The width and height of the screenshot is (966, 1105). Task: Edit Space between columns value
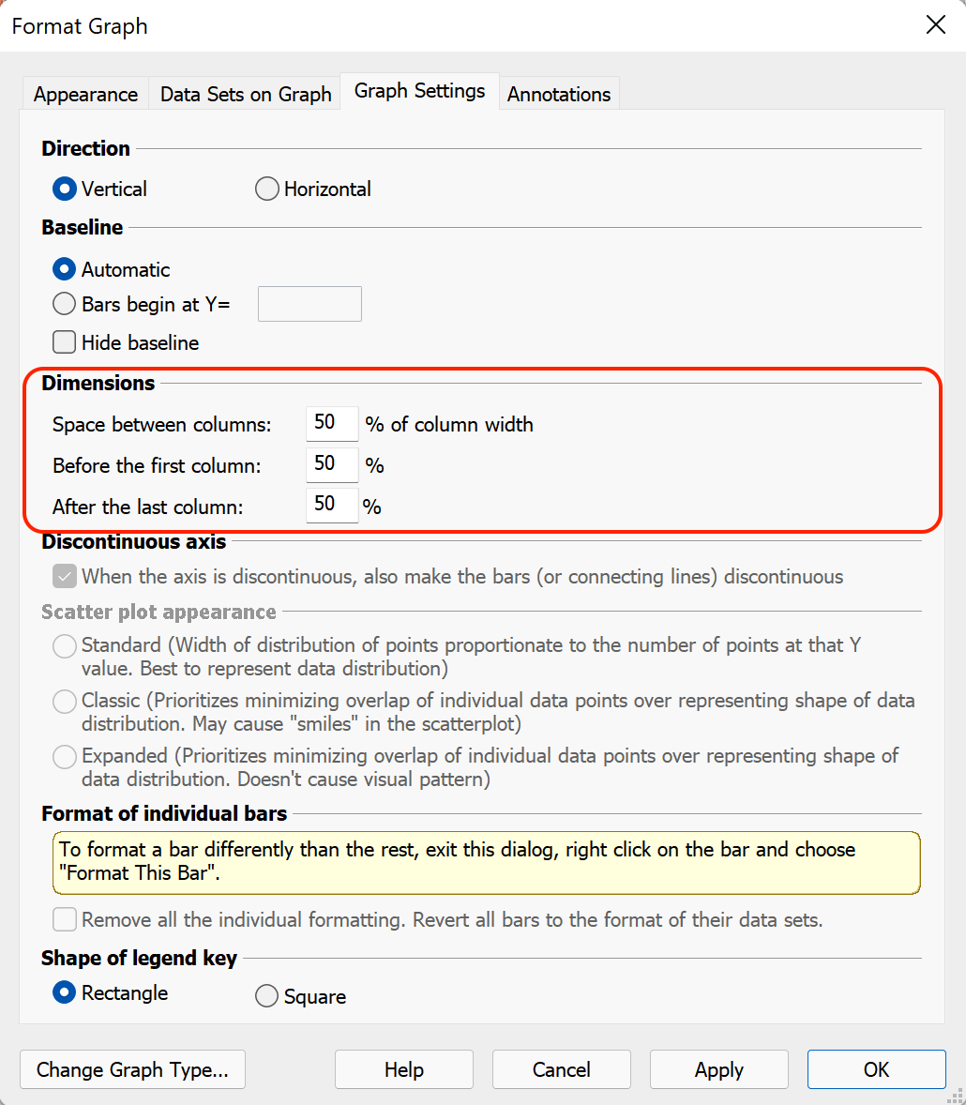[x=332, y=423]
